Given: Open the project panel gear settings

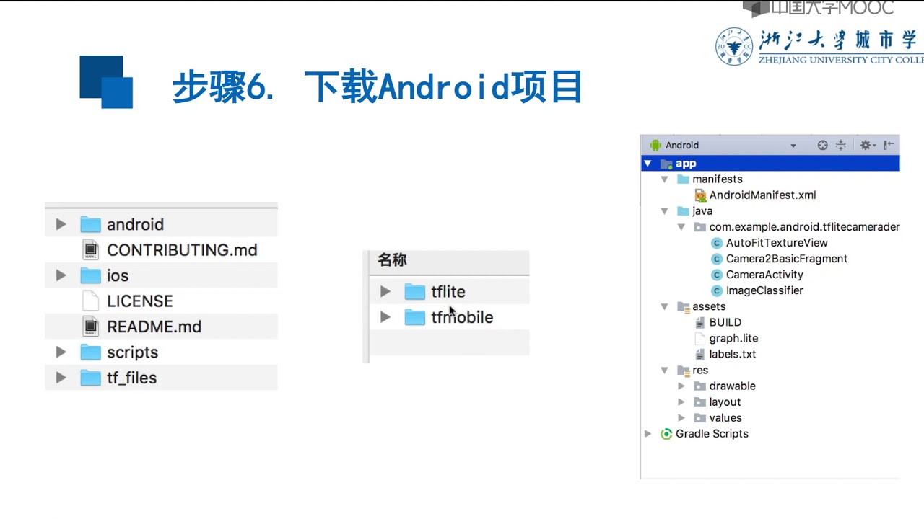Looking at the screenshot, I should 867,145.
